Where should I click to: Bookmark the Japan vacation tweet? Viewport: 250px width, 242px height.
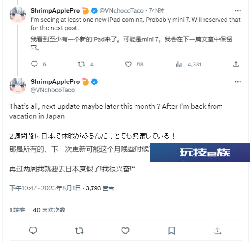172,231
